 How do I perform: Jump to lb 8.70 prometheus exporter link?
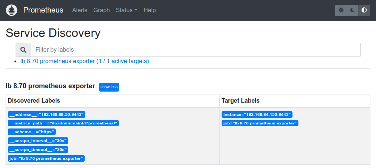pyautogui.click(x=85, y=61)
